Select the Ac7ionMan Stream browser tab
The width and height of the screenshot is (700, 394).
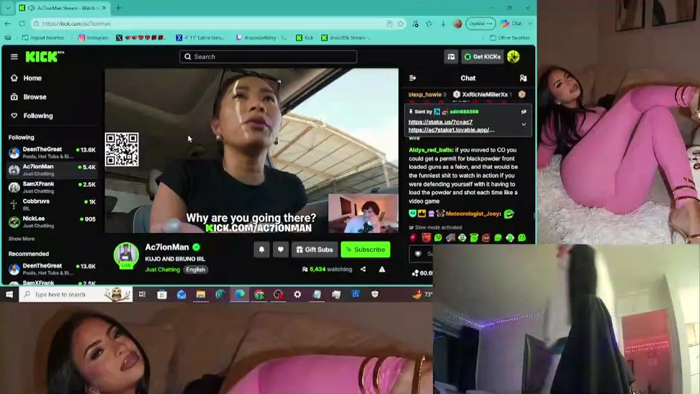pos(63,8)
